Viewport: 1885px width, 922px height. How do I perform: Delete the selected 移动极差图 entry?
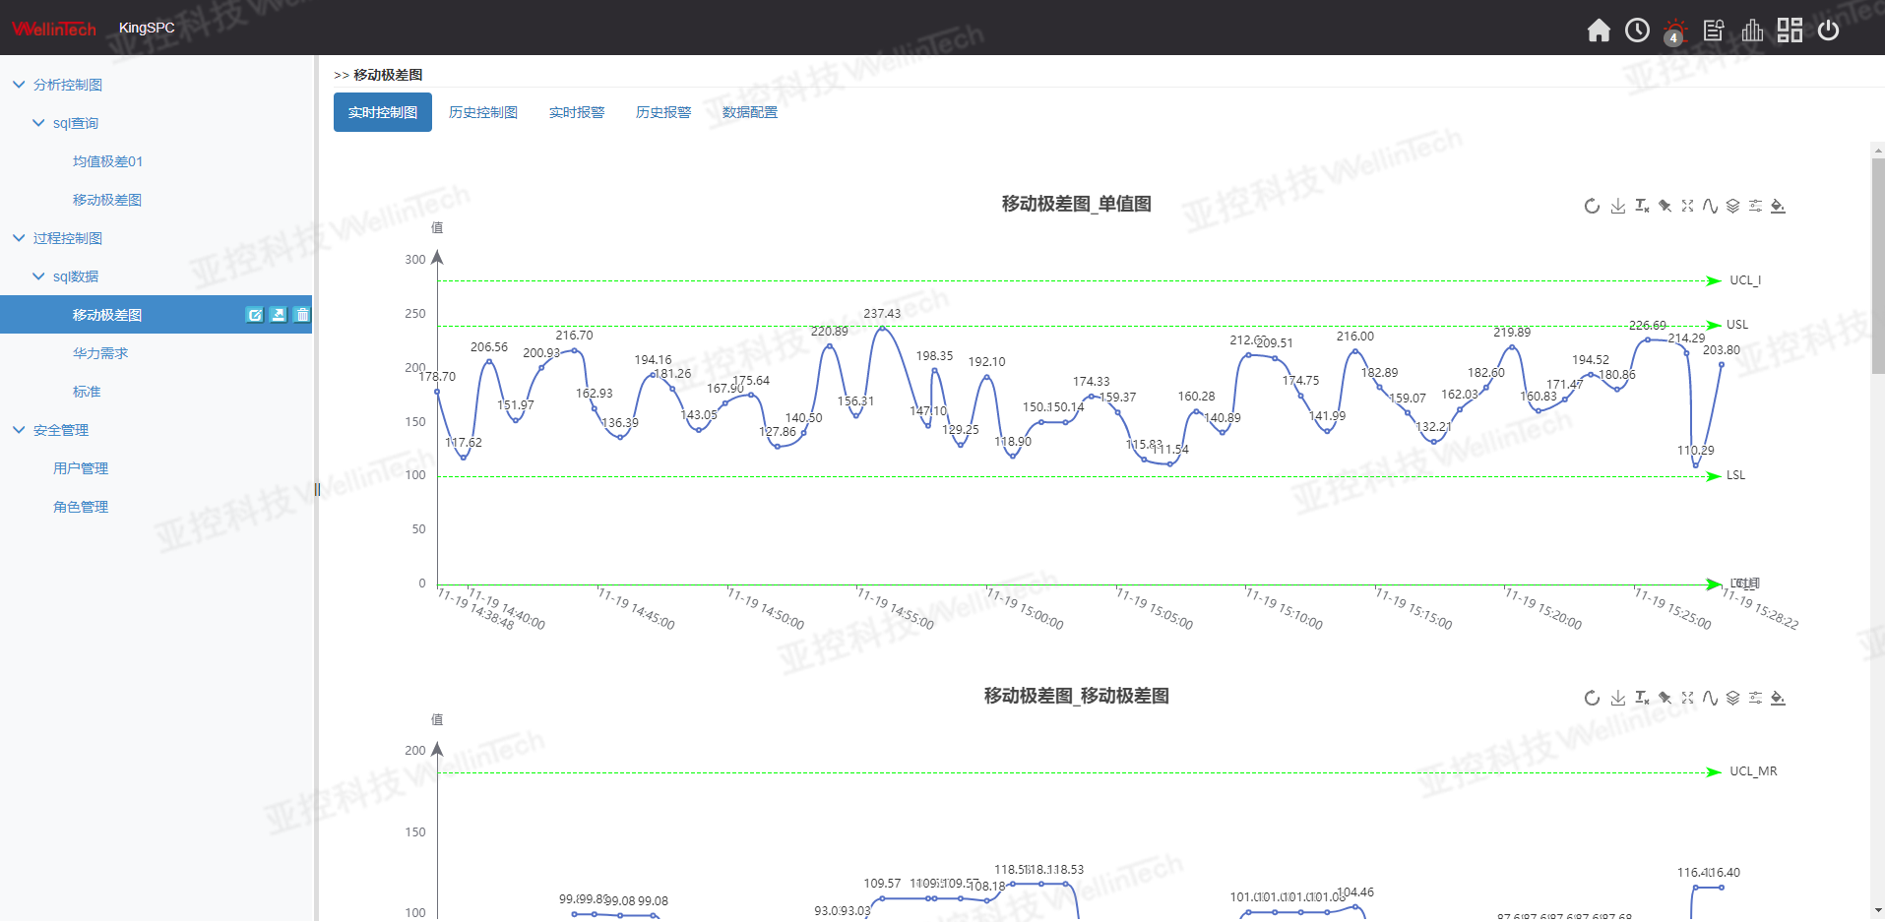[x=302, y=315]
